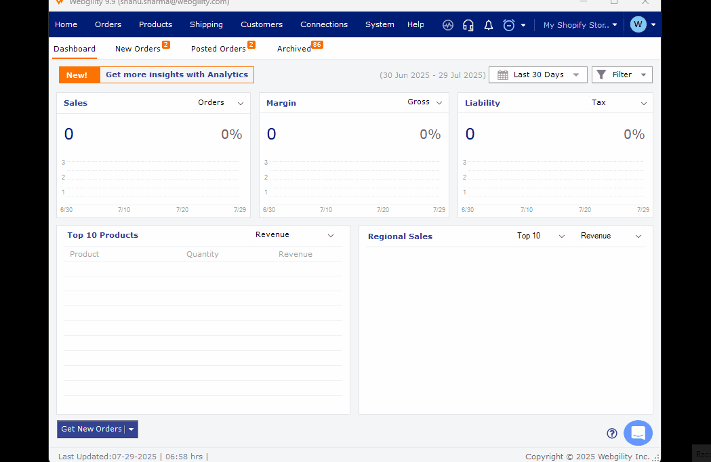The width and height of the screenshot is (711, 462).
Task: Expand Regional Sales Top 10 dropdown
Action: point(540,236)
